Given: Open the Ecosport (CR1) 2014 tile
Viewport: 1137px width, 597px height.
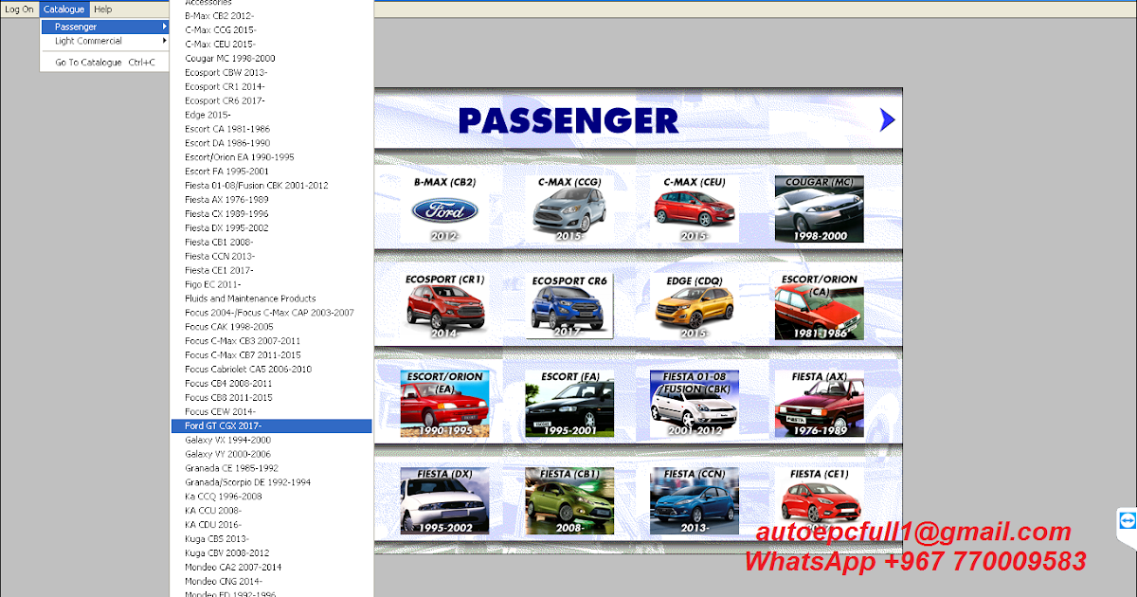Looking at the screenshot, I should click(x=444, y=306).
